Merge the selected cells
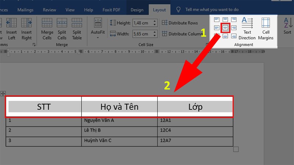Viewport: 294px width, 165px height. [x=47, y=29]
